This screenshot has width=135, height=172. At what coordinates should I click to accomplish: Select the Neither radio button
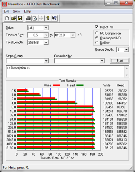97,42
